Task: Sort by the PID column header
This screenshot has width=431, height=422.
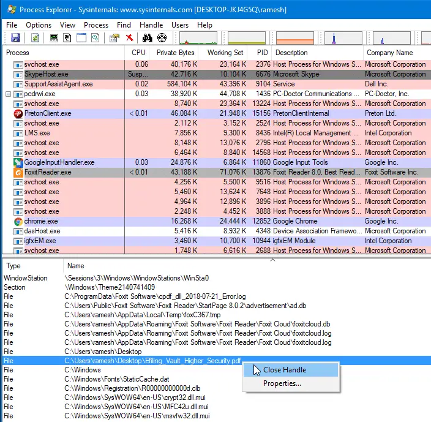Action: click(260, 53)
